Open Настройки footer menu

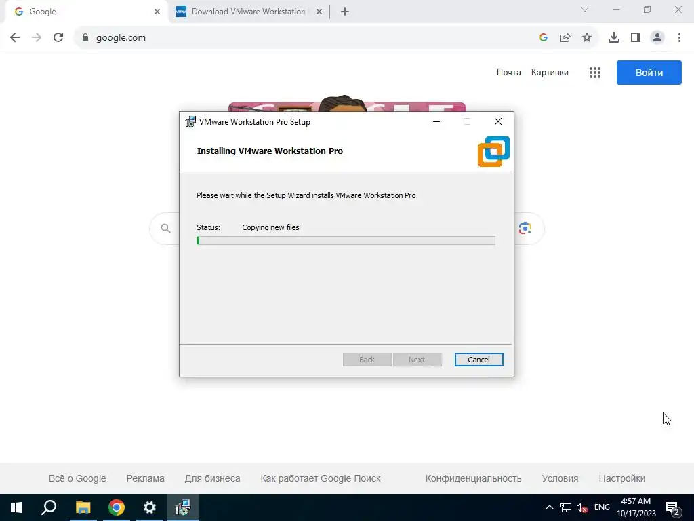click(x=622, y=478)
